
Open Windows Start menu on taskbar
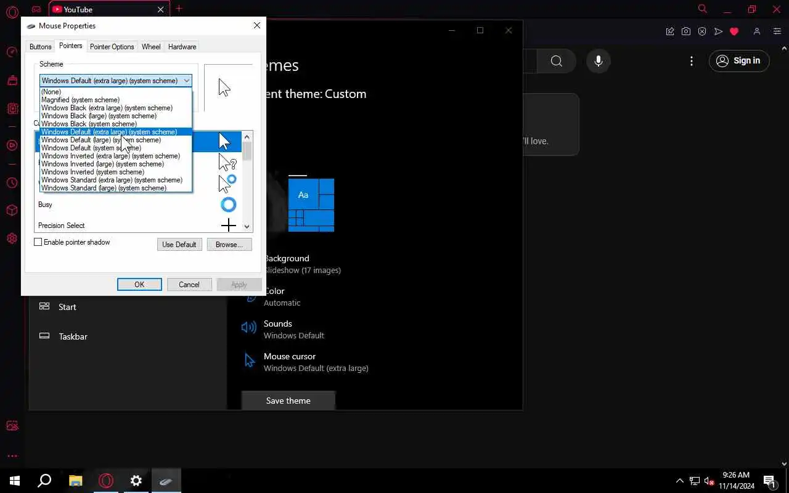(x=15, y=481)
